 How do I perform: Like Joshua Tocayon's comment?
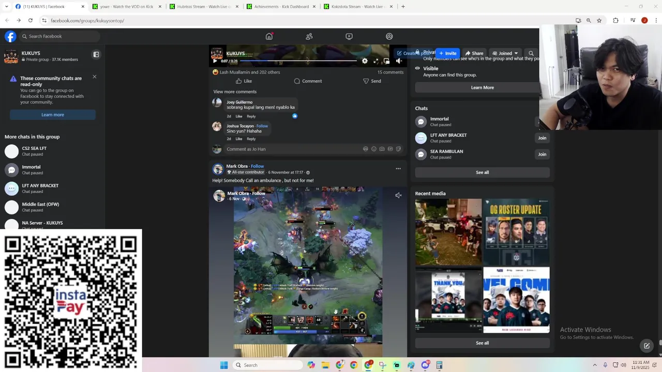239,139
